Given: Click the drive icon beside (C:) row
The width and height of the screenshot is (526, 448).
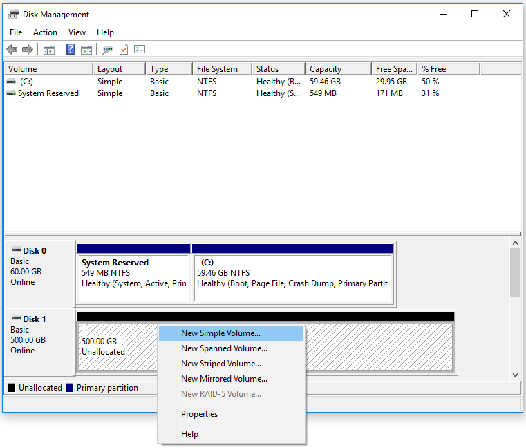Looking at the screenshot, I should pos(11,81).
